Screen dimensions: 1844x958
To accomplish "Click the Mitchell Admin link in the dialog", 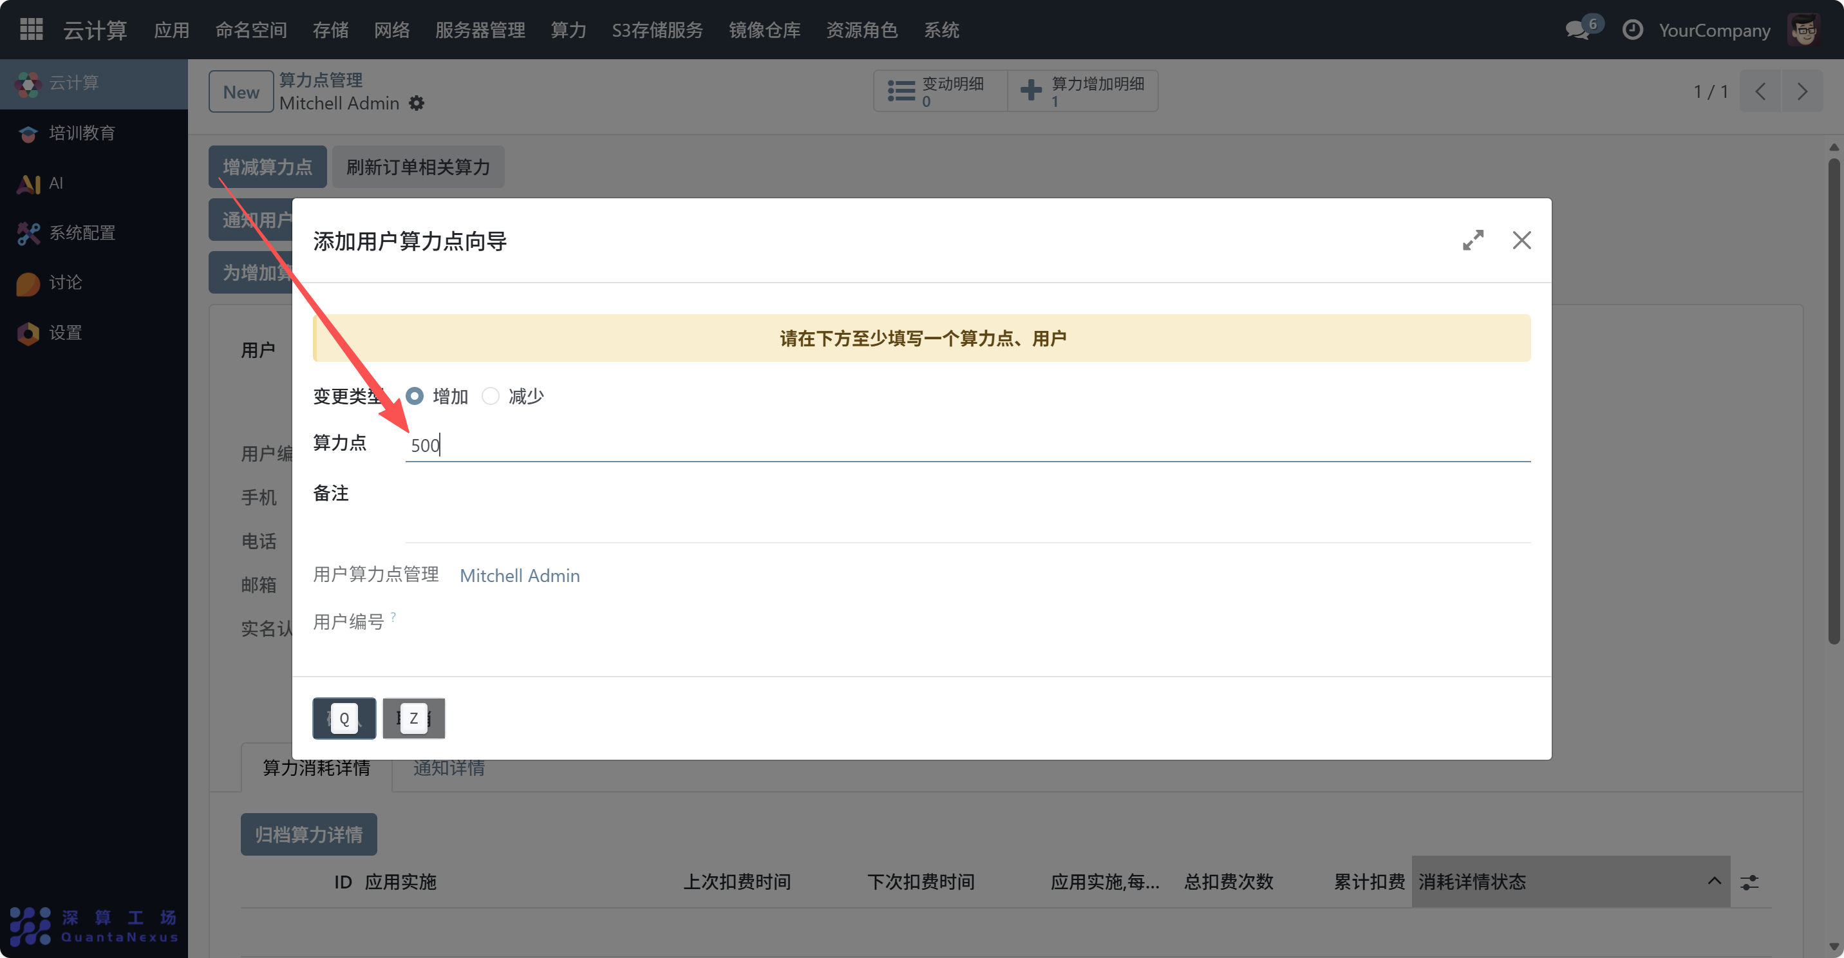I will pyautogui.click(x=519, y=576).
